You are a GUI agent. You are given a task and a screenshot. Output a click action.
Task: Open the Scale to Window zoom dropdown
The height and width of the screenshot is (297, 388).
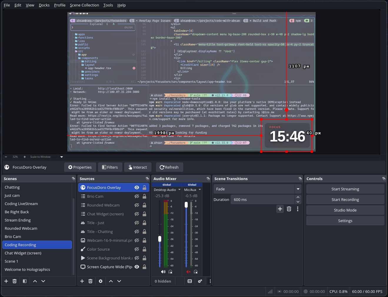(x=61, y=157)
